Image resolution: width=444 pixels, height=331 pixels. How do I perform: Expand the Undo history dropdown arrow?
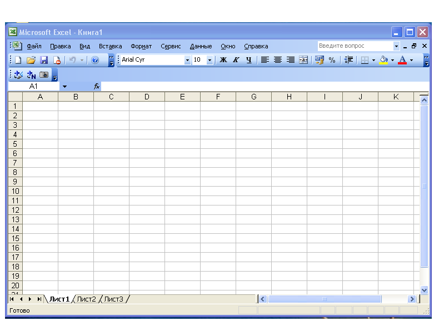click(82, 60)
